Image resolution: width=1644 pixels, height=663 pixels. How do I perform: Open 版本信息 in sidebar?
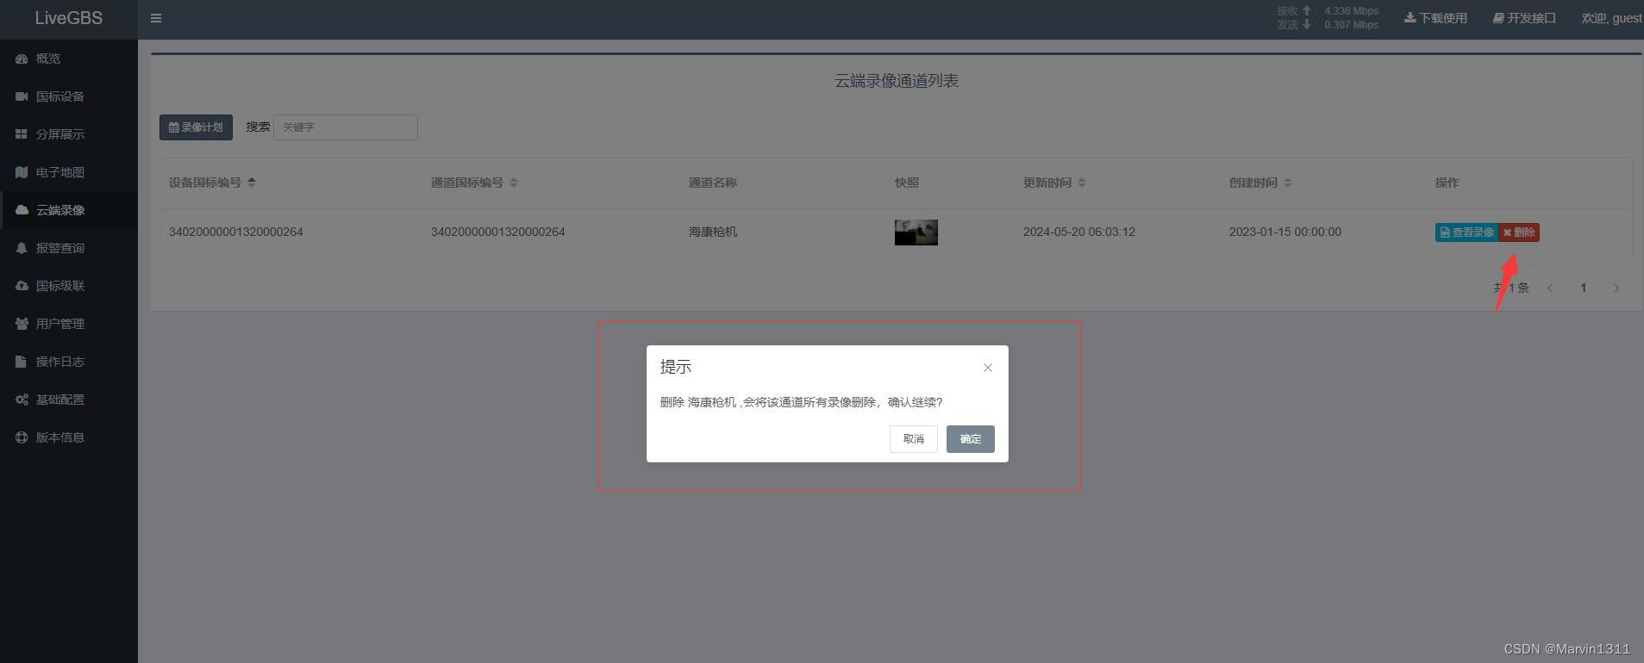click(69, 437)
